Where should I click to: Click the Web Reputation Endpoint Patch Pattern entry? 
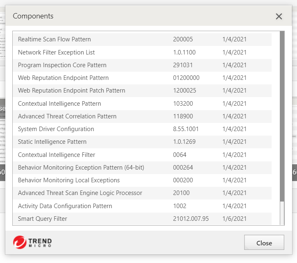pyautogui.click(x=72, y=91)
